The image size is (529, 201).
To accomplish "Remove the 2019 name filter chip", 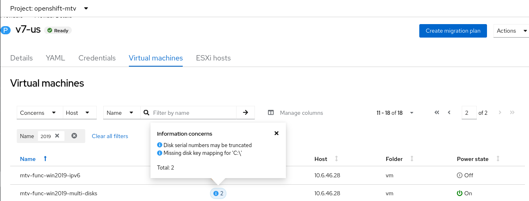I will (x=57, y=136).
